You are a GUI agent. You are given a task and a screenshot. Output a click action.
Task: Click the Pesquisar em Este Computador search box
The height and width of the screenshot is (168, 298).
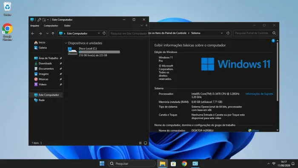(x=129, y=34)
